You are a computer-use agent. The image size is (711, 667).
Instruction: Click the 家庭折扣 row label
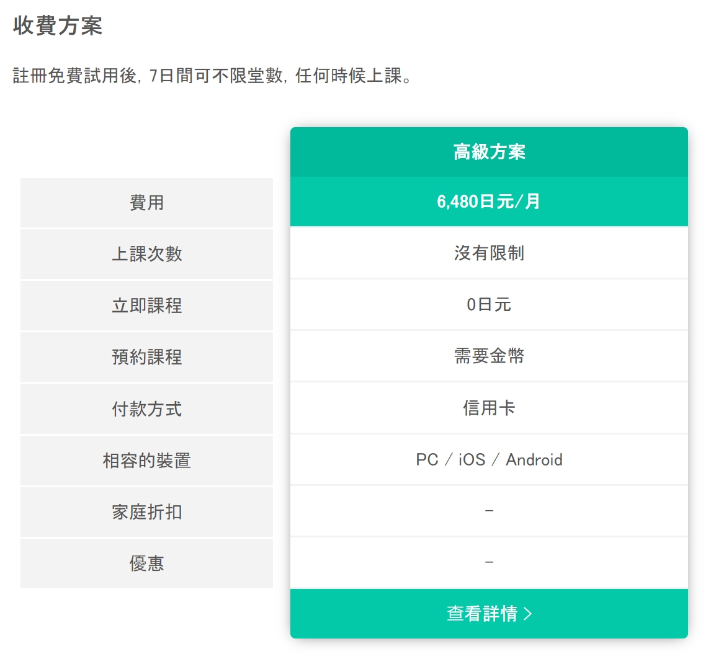(146, 512)
